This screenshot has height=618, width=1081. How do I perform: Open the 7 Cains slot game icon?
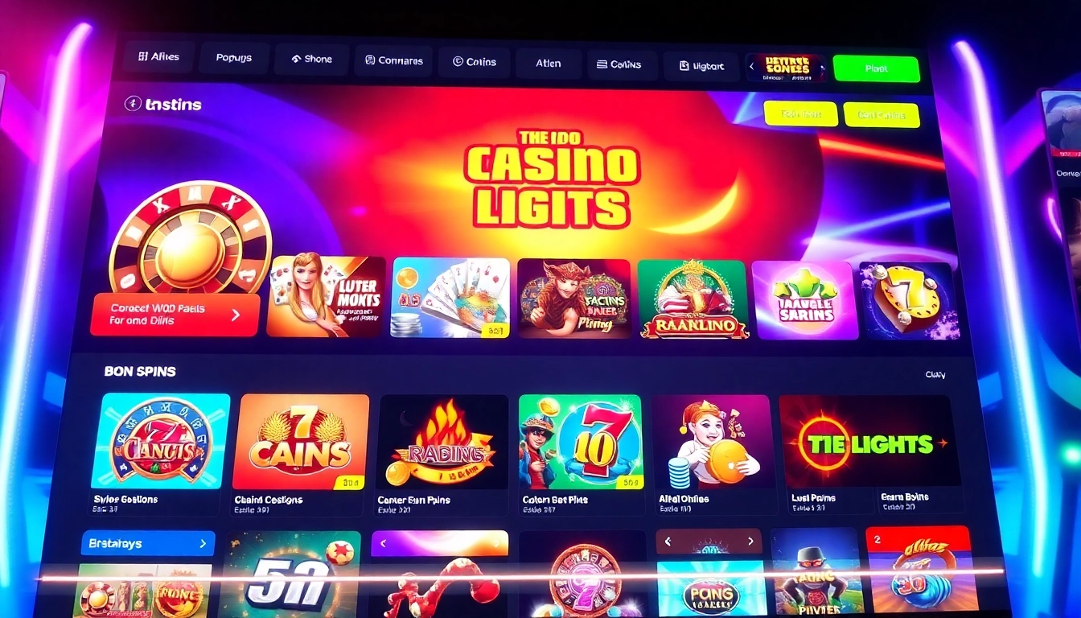coord(300,442)
